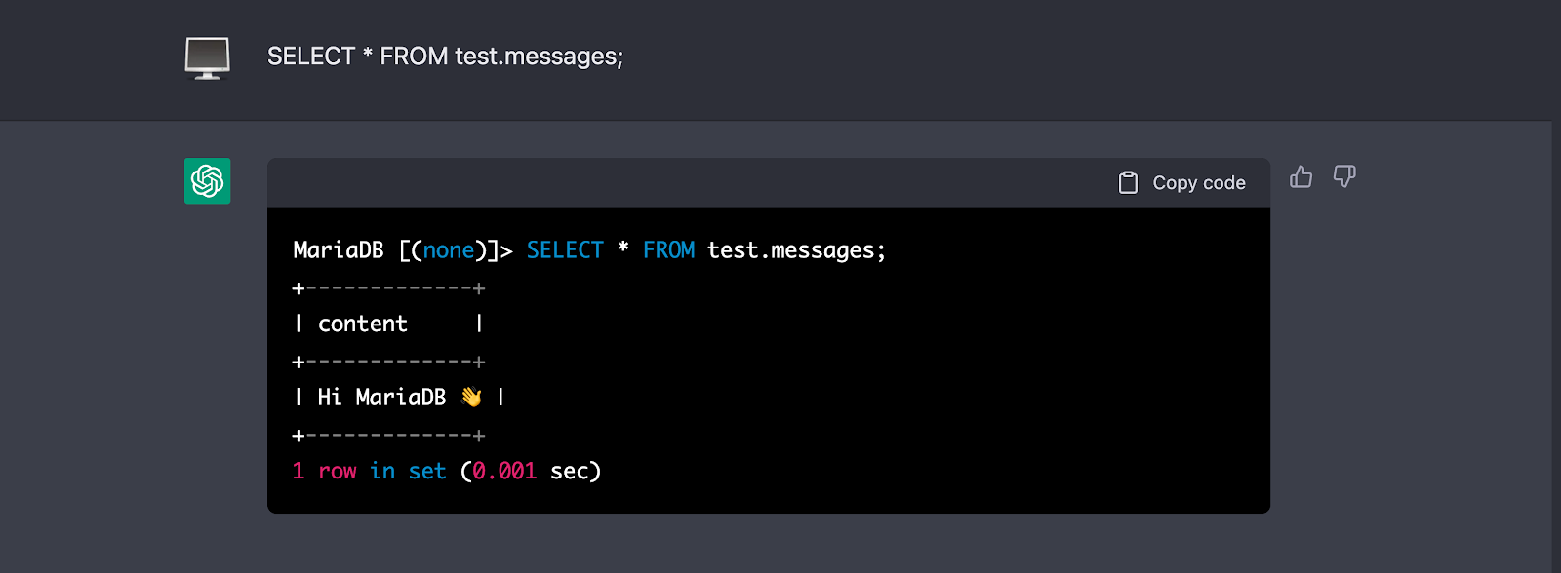
Task: Click the MariaDB prompt text in code
Action: [x=338, y=250]
